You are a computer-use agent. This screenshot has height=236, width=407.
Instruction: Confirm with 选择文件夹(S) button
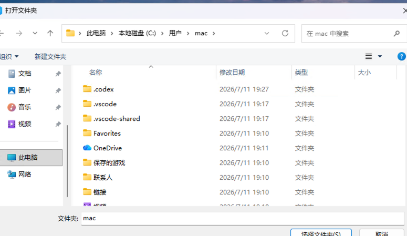(321, 233)
